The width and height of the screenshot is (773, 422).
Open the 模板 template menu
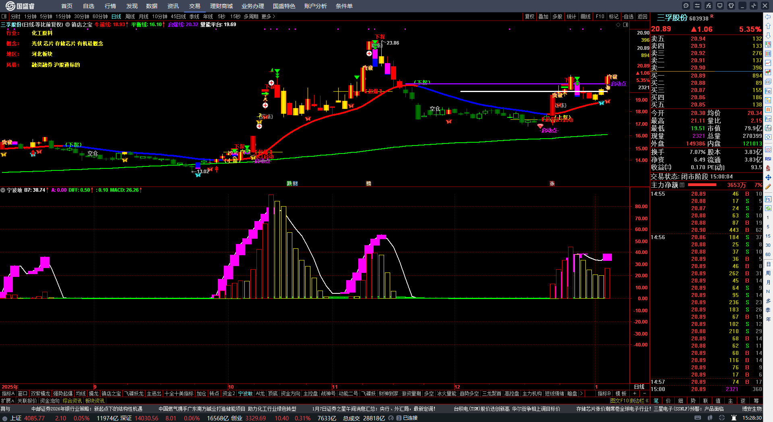pos(621,393)
